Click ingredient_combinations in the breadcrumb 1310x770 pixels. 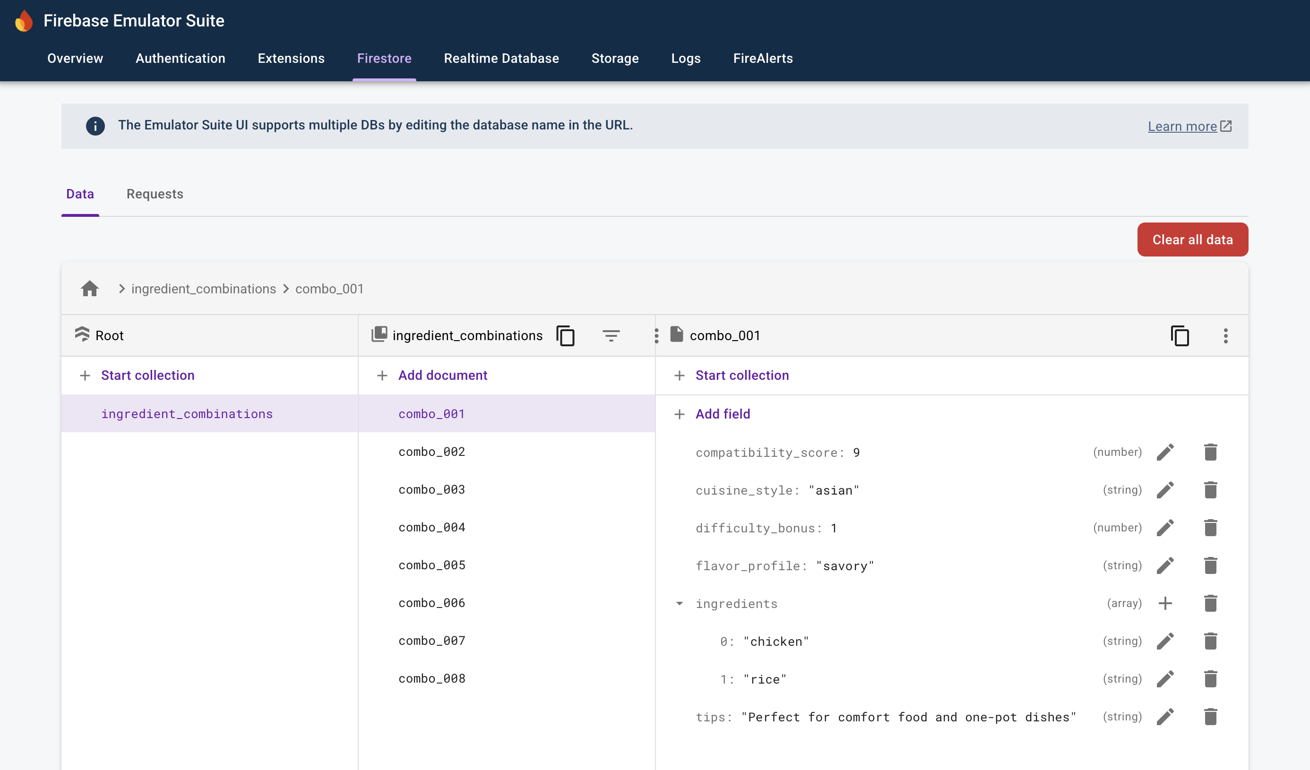(203, 289)
